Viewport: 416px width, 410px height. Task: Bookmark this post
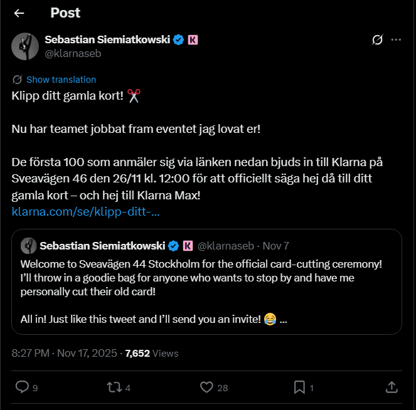coord(299,387)
